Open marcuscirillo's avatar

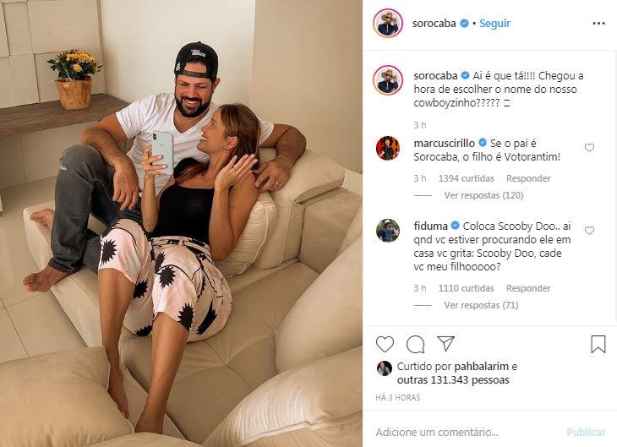[x=388, y=148]
